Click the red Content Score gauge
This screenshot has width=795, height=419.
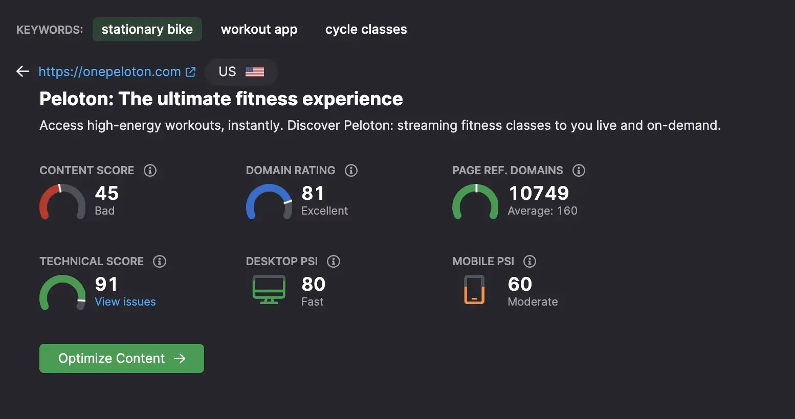[62, 201]
